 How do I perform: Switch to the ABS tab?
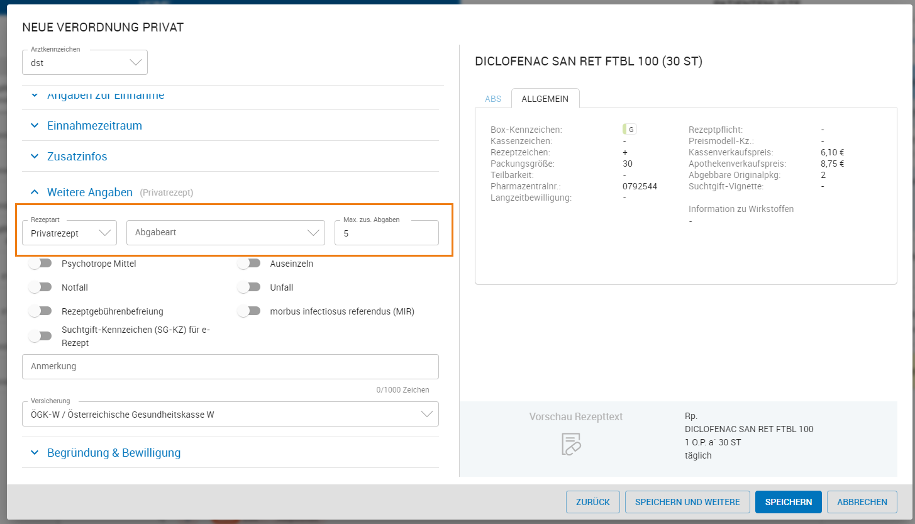493,99
